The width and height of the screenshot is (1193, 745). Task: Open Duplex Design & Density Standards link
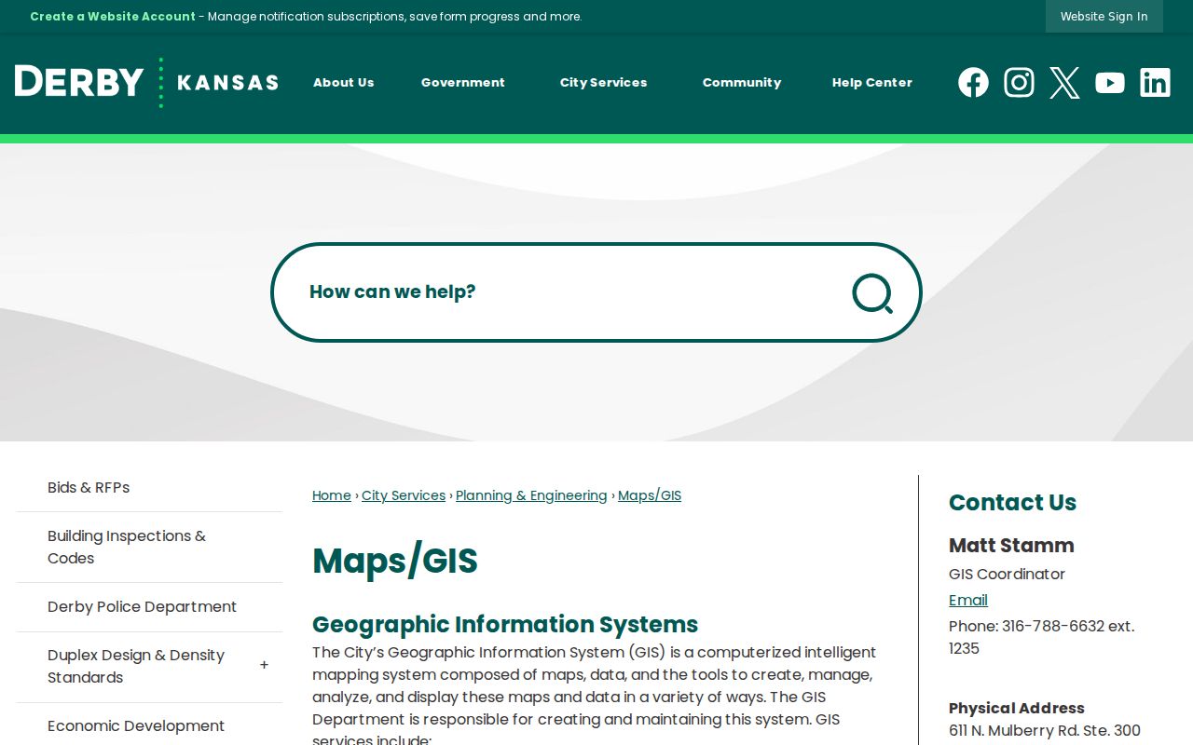pos(136,667)
